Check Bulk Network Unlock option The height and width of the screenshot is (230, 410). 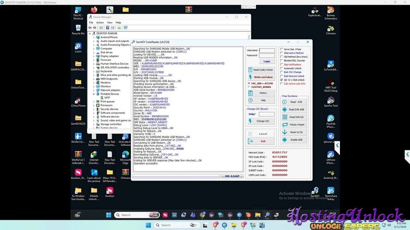pos(282,76)
